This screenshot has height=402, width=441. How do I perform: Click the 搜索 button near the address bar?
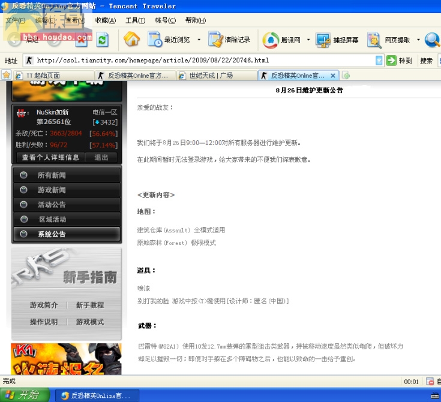(x=426, y=61)
